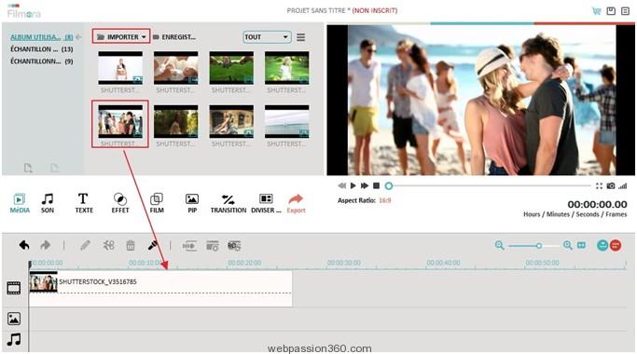Click the ENREGIST... record button

point(174,37)
